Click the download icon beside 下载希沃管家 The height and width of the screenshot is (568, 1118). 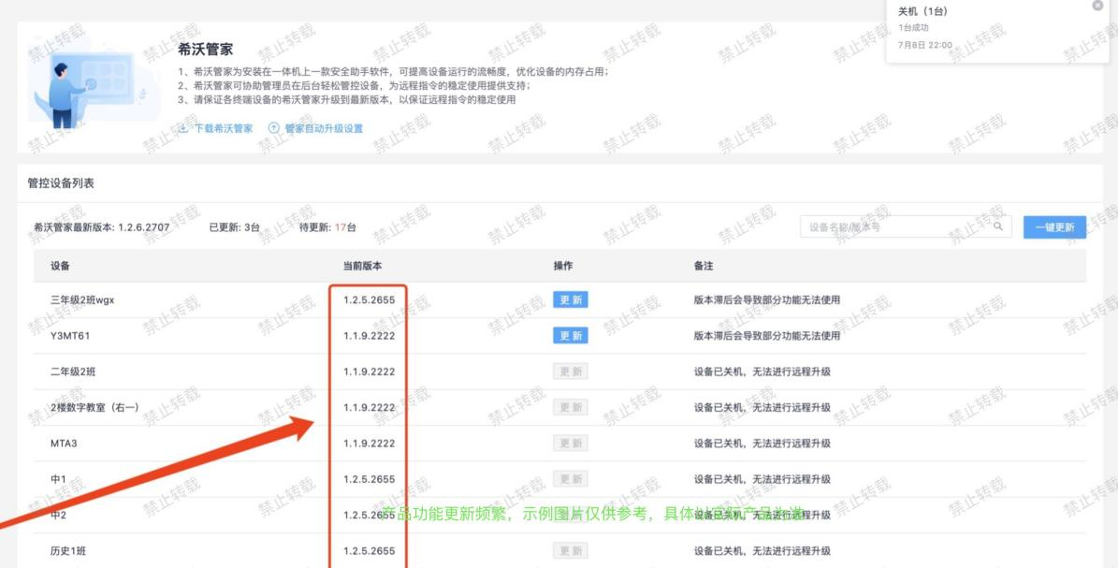tap(183, 128)
